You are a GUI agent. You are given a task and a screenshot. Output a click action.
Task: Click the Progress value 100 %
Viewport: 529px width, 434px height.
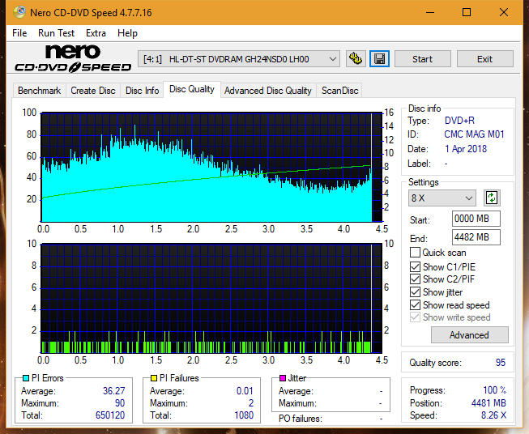point(494,390)
